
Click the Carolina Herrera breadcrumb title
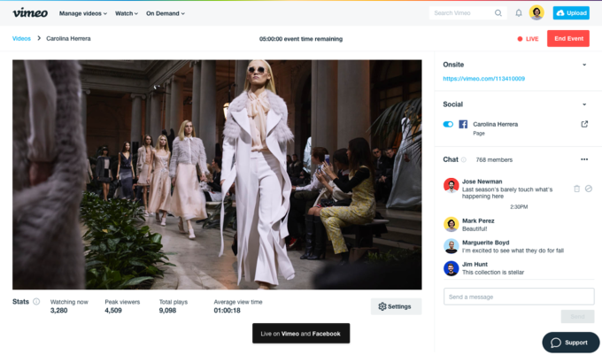(68, 38)
